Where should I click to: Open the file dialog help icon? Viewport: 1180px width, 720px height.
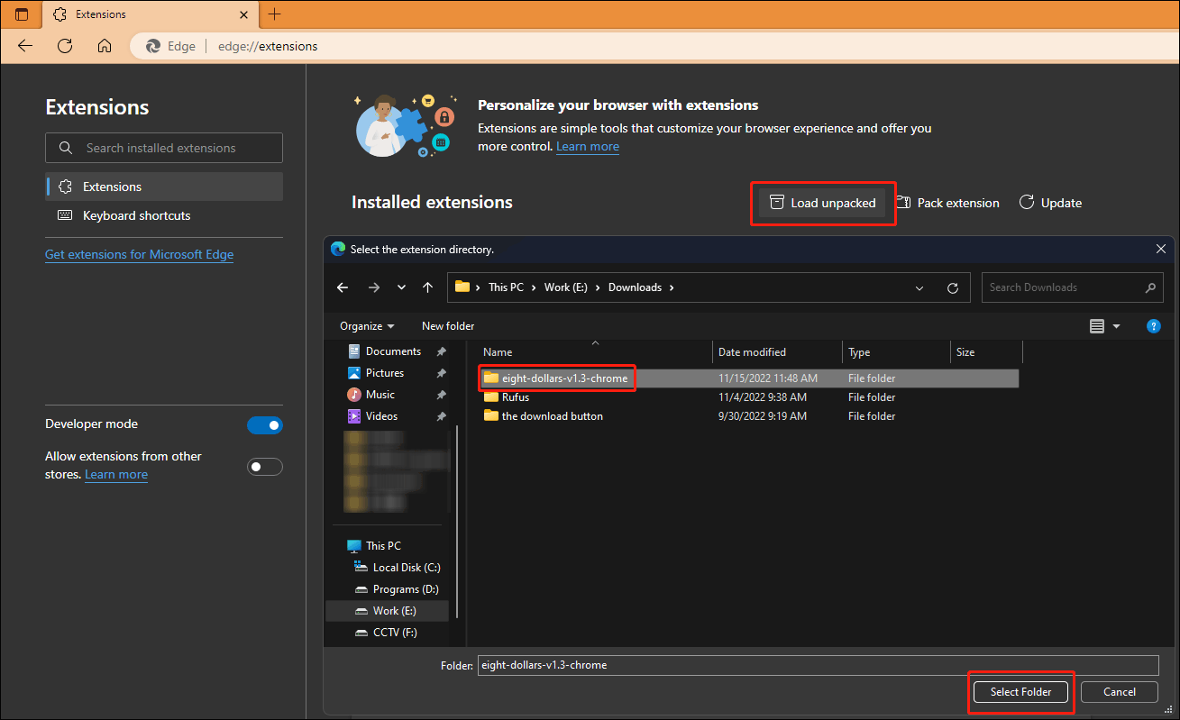(1152, 326)
